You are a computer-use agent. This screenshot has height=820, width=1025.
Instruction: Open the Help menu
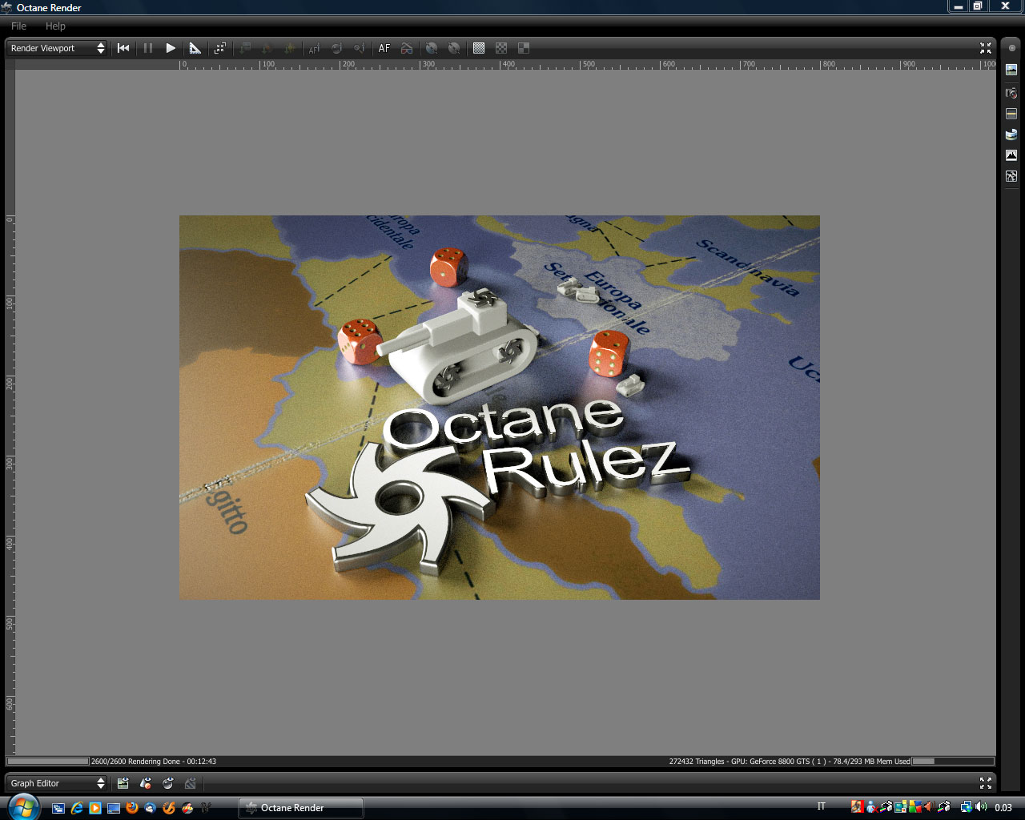coord(55,26)
